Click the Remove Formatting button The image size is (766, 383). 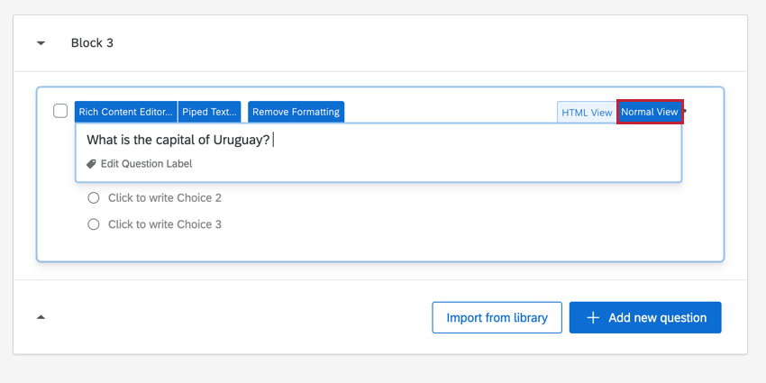point(296,112)
